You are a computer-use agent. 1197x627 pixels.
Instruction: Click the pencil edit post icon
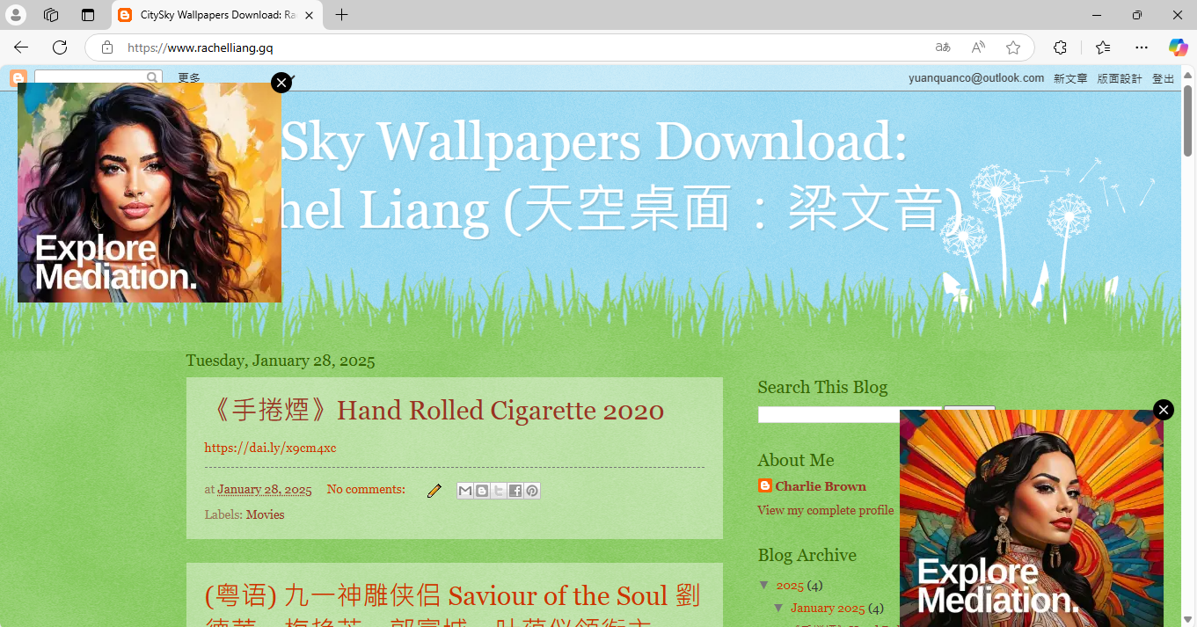point(434,491)
